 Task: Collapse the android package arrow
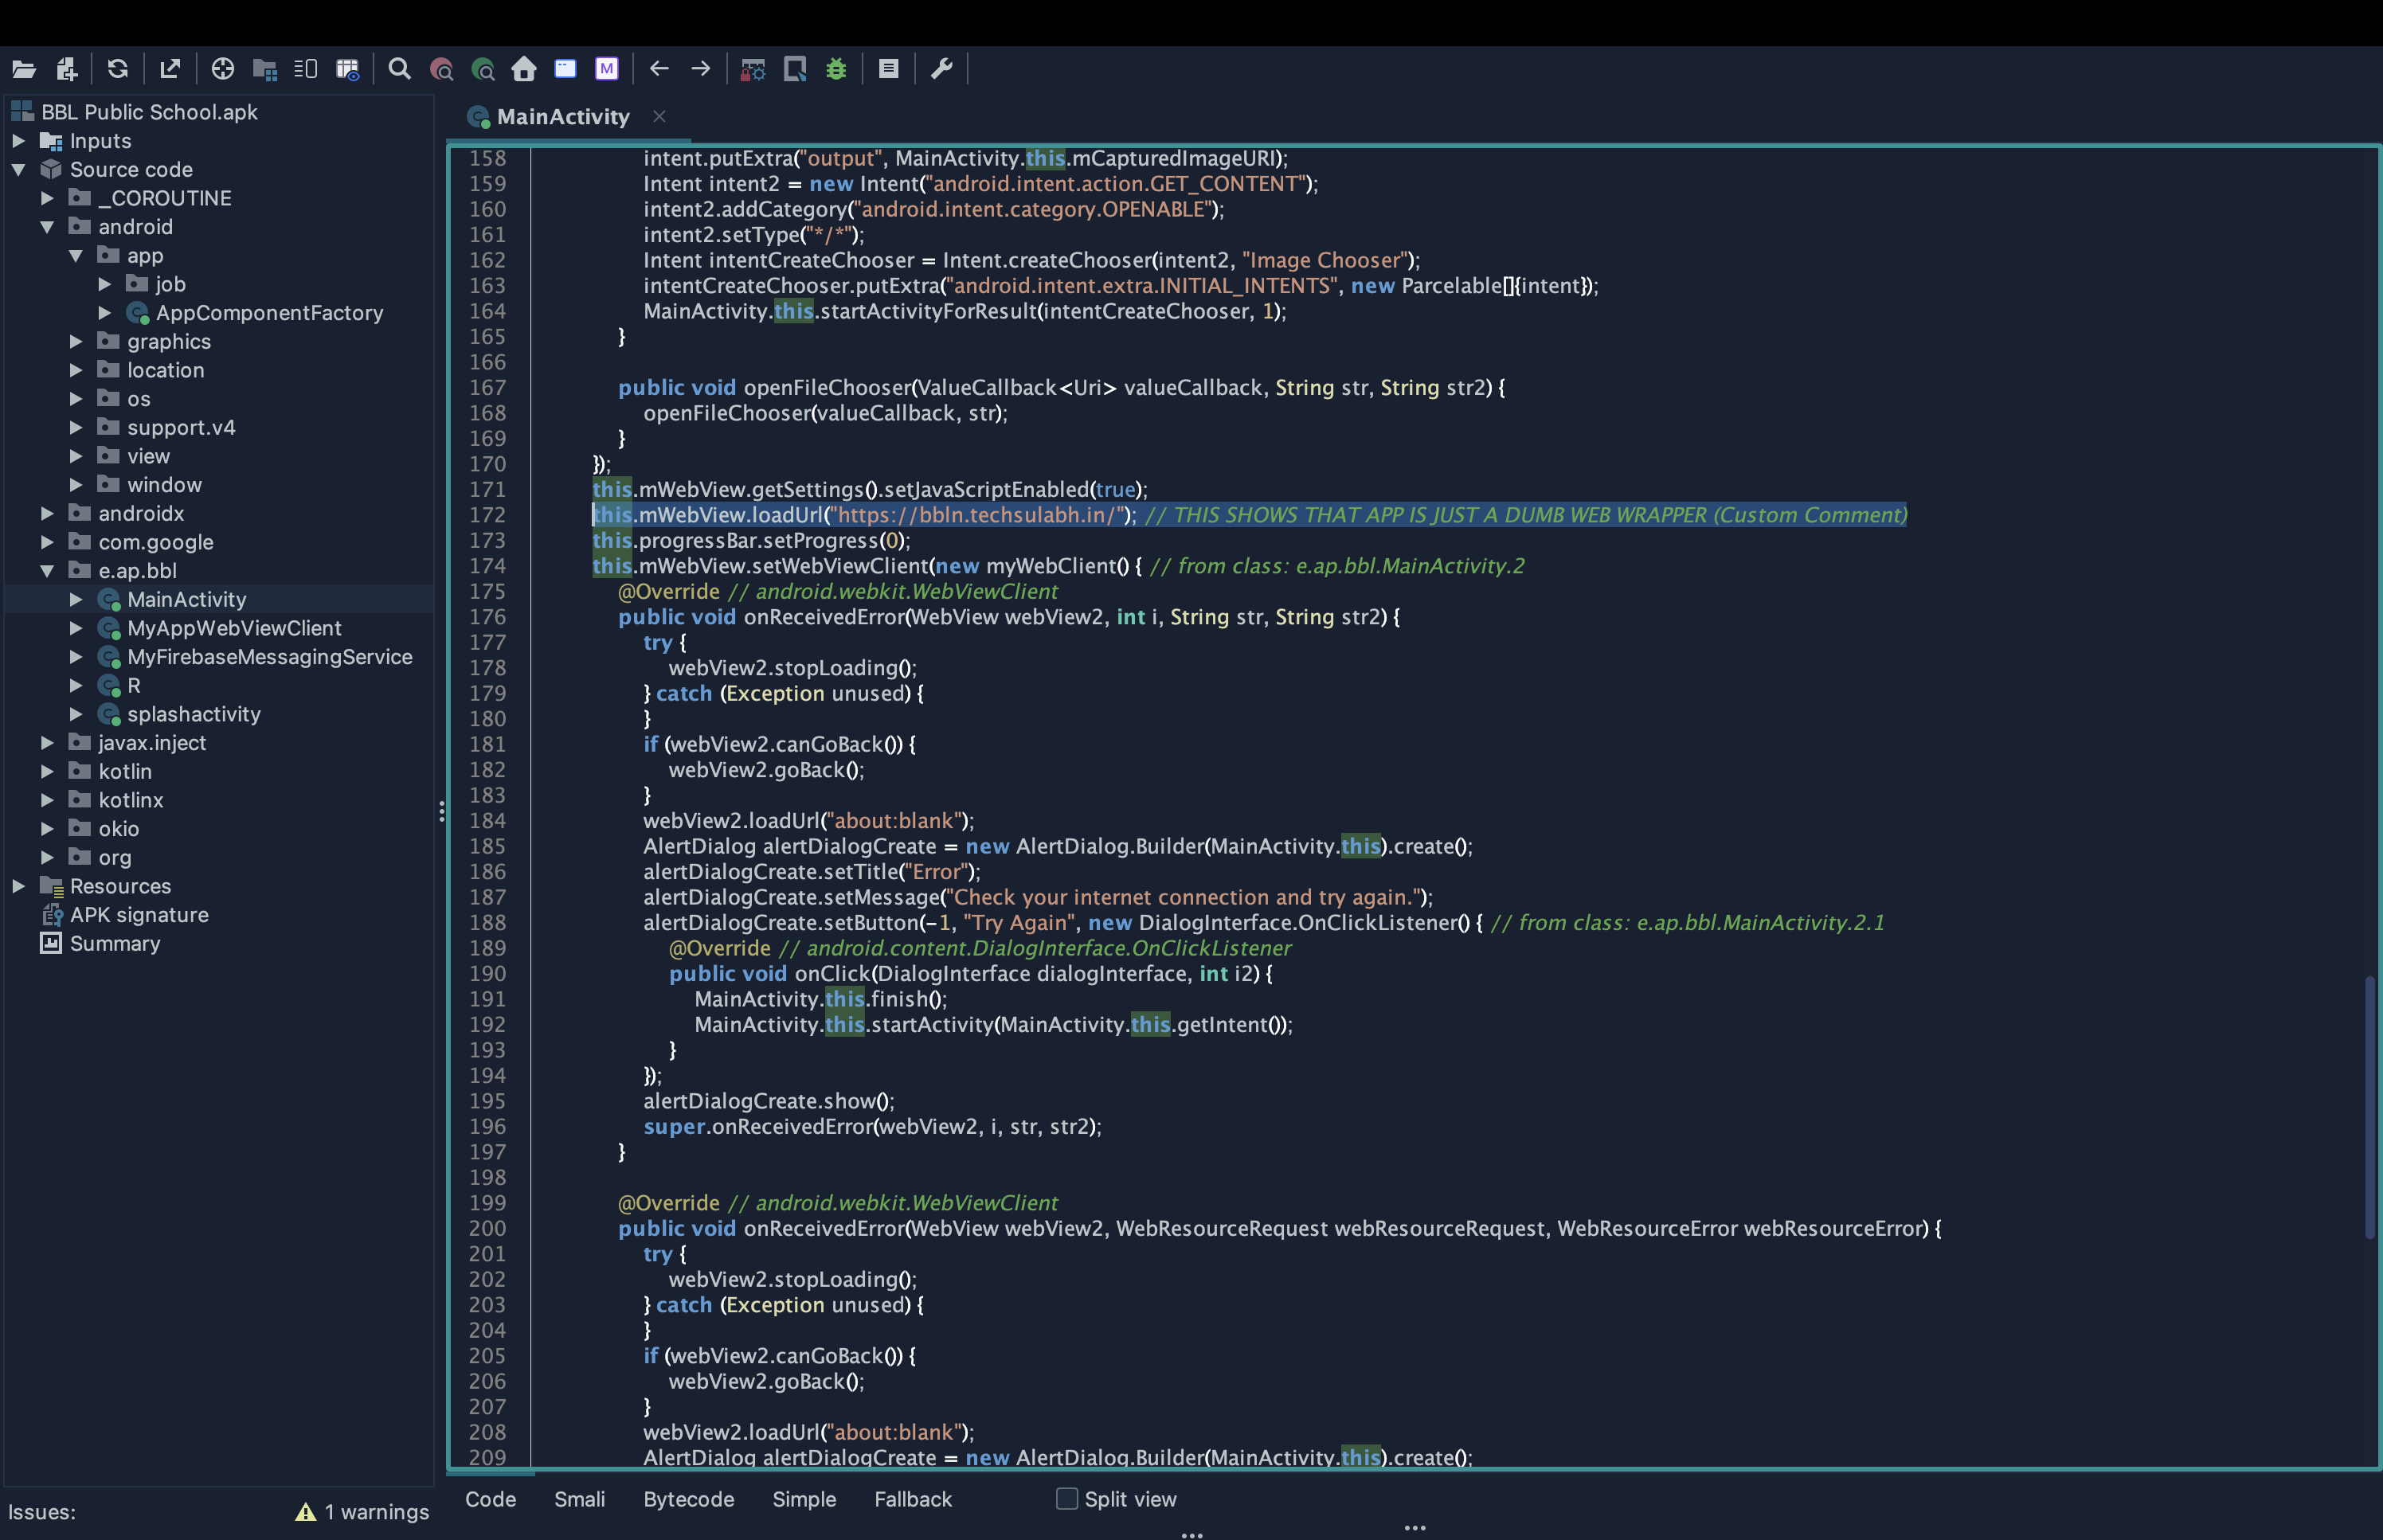tap(47, 227)
